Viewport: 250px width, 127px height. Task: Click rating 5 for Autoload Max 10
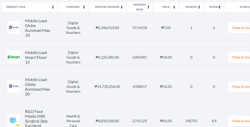214,28
